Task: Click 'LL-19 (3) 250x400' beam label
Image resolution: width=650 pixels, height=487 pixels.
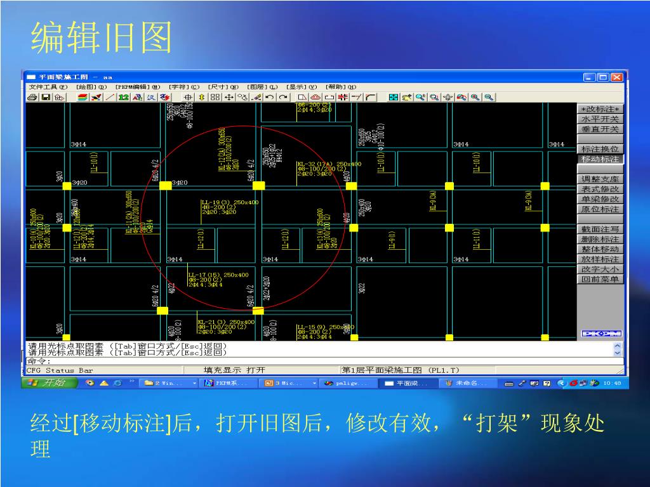Action: [230, 202]
